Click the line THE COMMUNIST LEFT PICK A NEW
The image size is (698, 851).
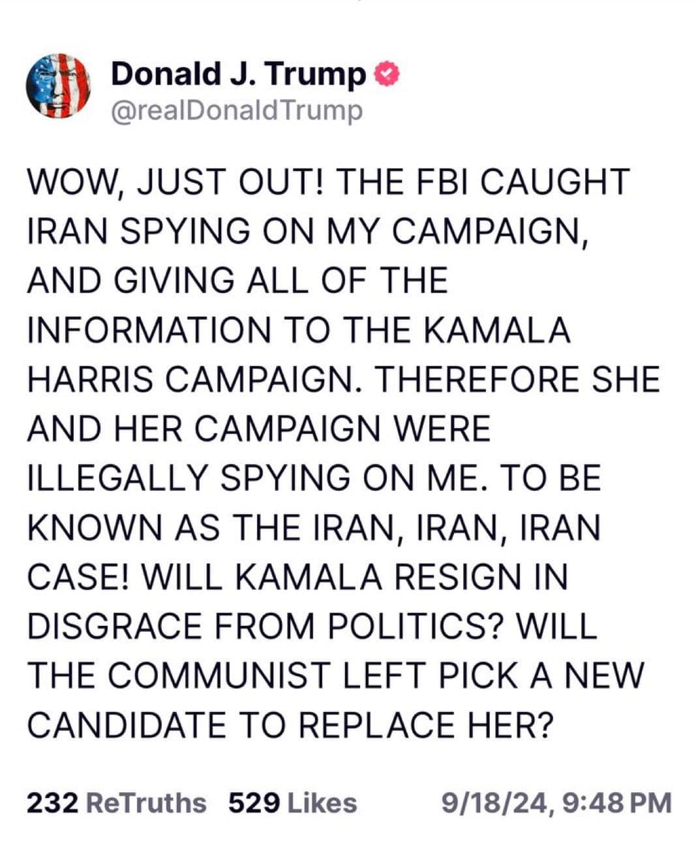(335, 675)
